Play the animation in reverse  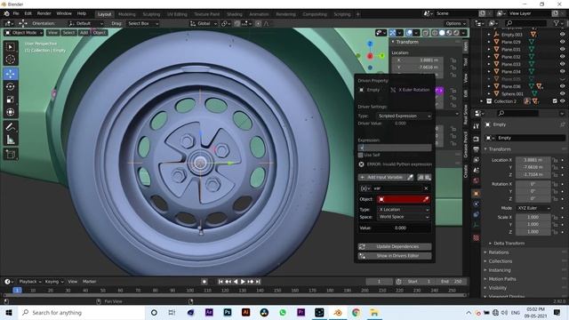(236, 282)
